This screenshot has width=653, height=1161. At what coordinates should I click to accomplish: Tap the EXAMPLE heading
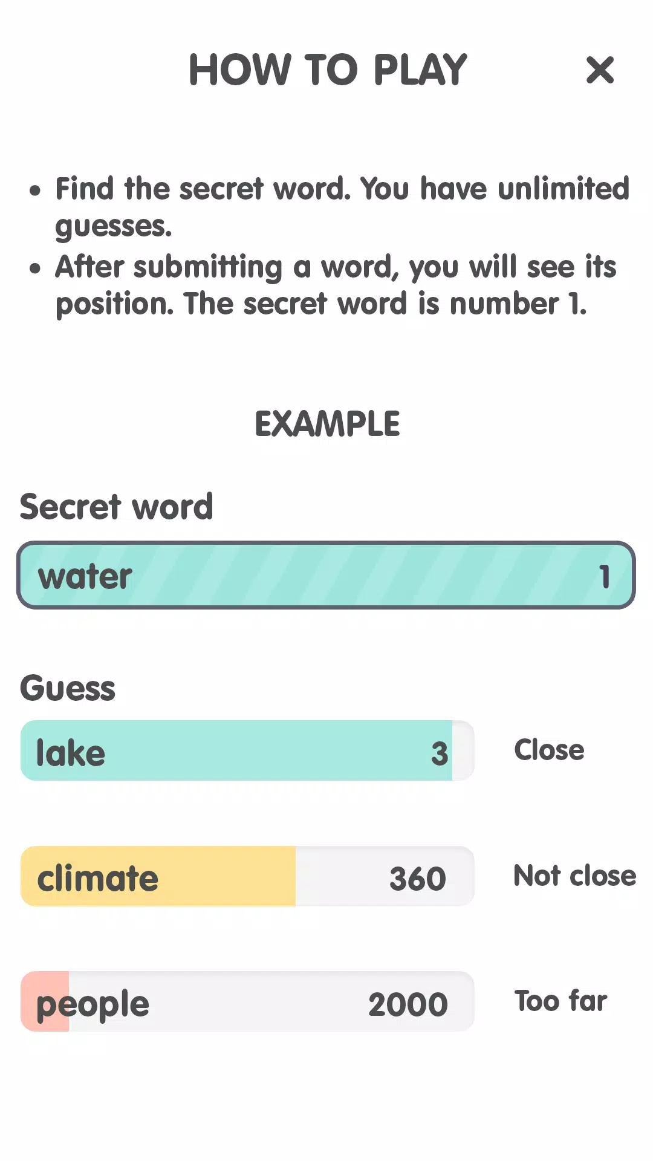tap(327, 424)
